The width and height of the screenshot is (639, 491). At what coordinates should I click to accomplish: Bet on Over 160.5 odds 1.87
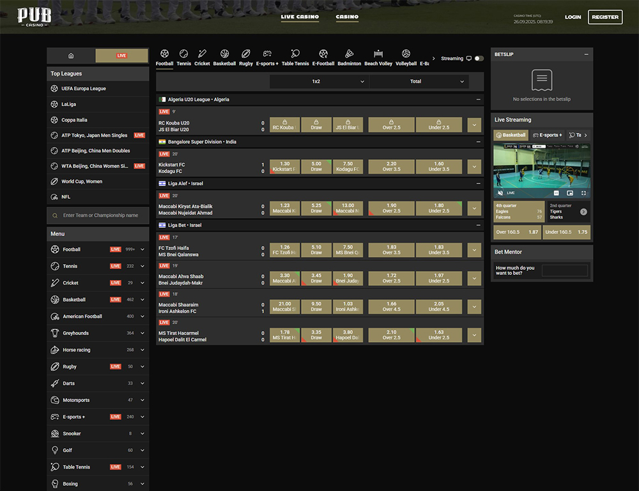(516, 232)
